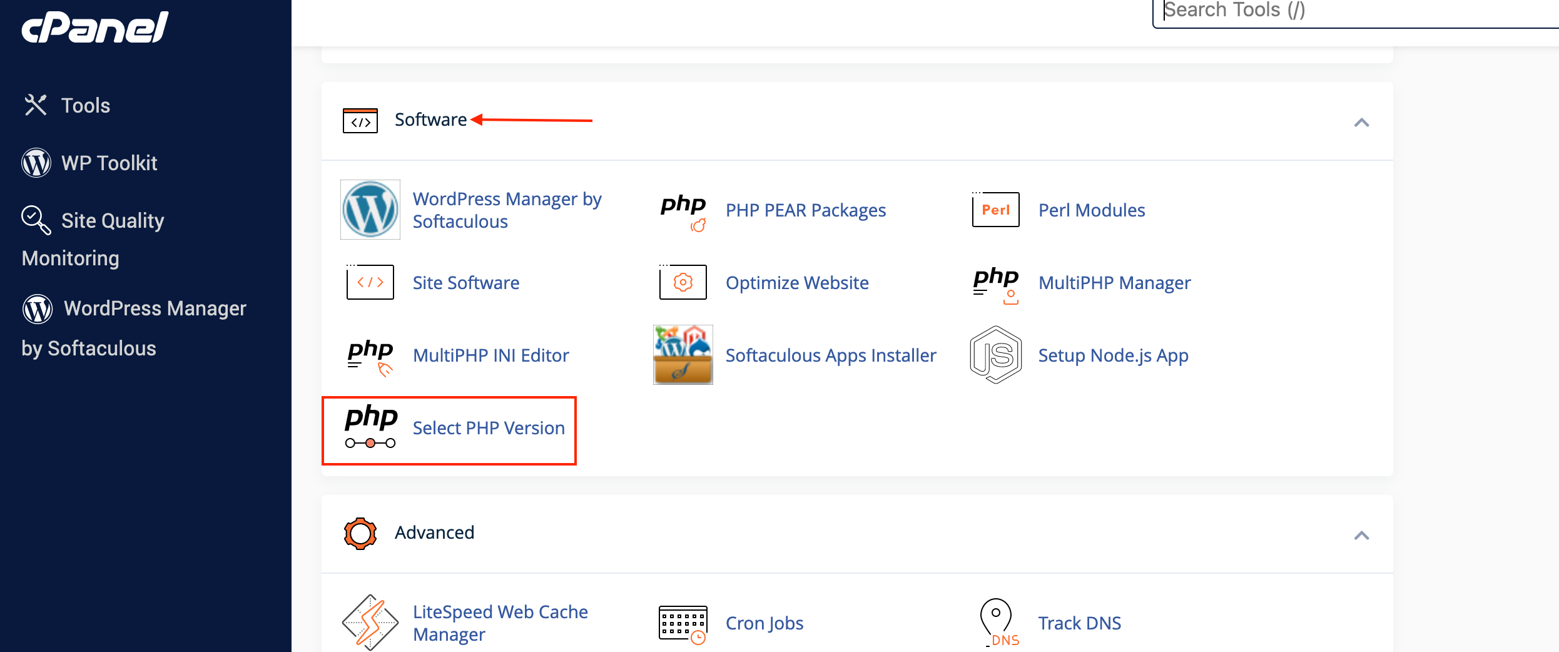Image resolution: width=1559 pixels, height=652 pixels.
Task: Open the Optimize Website link
Action: [x=797, y=283]
